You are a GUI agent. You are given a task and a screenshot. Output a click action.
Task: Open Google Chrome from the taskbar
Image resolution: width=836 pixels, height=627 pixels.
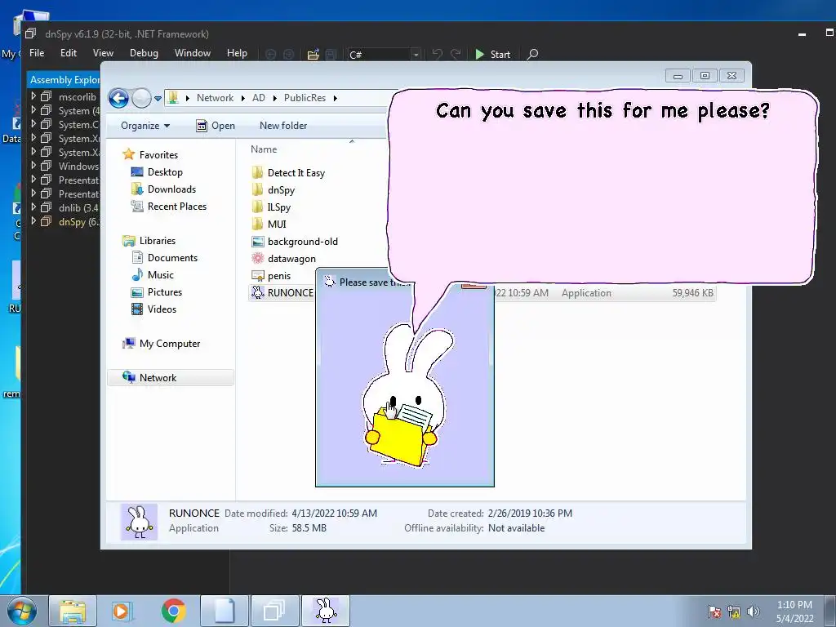pyautogui.click(x=173, y=611)
